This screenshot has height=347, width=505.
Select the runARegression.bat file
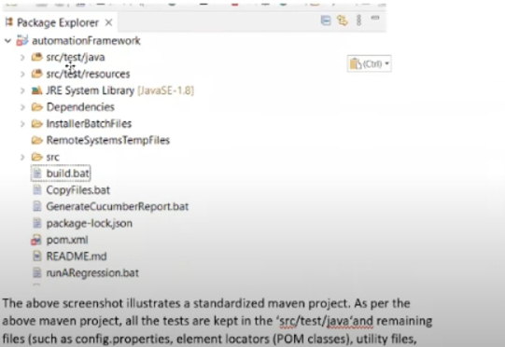92,273
